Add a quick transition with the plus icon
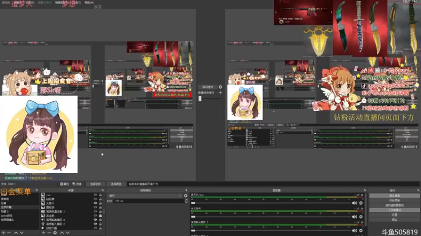The height and width of the screenshot is (236, 421). tap(220, 93)
